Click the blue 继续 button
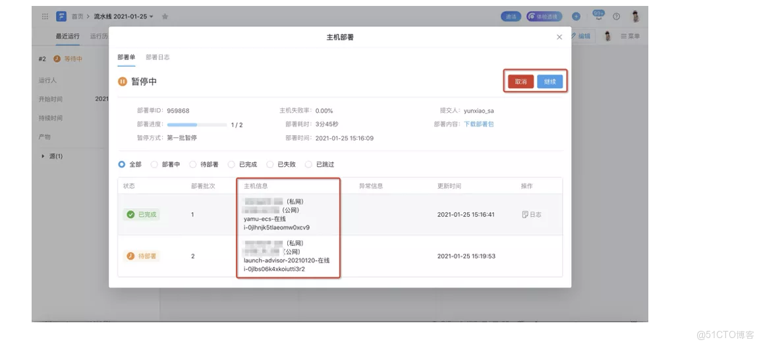This screenshot has height=346, width=761. click(550, 82)
